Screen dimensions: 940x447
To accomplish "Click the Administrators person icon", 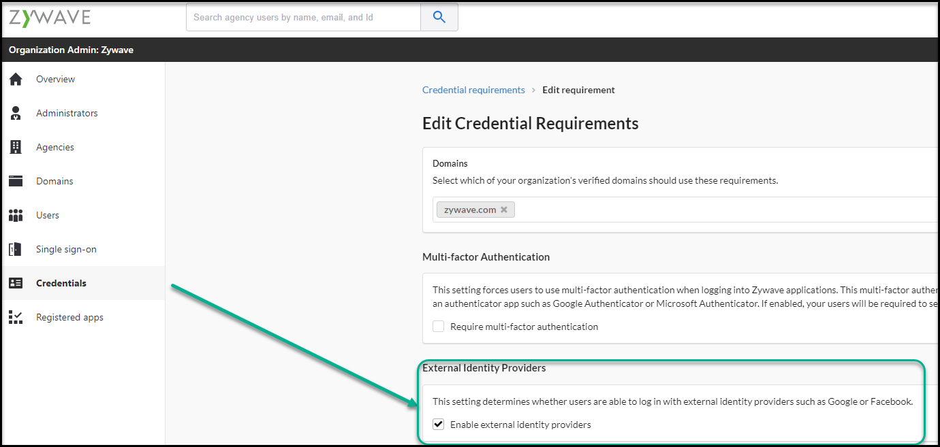I will tap(15, 112).
